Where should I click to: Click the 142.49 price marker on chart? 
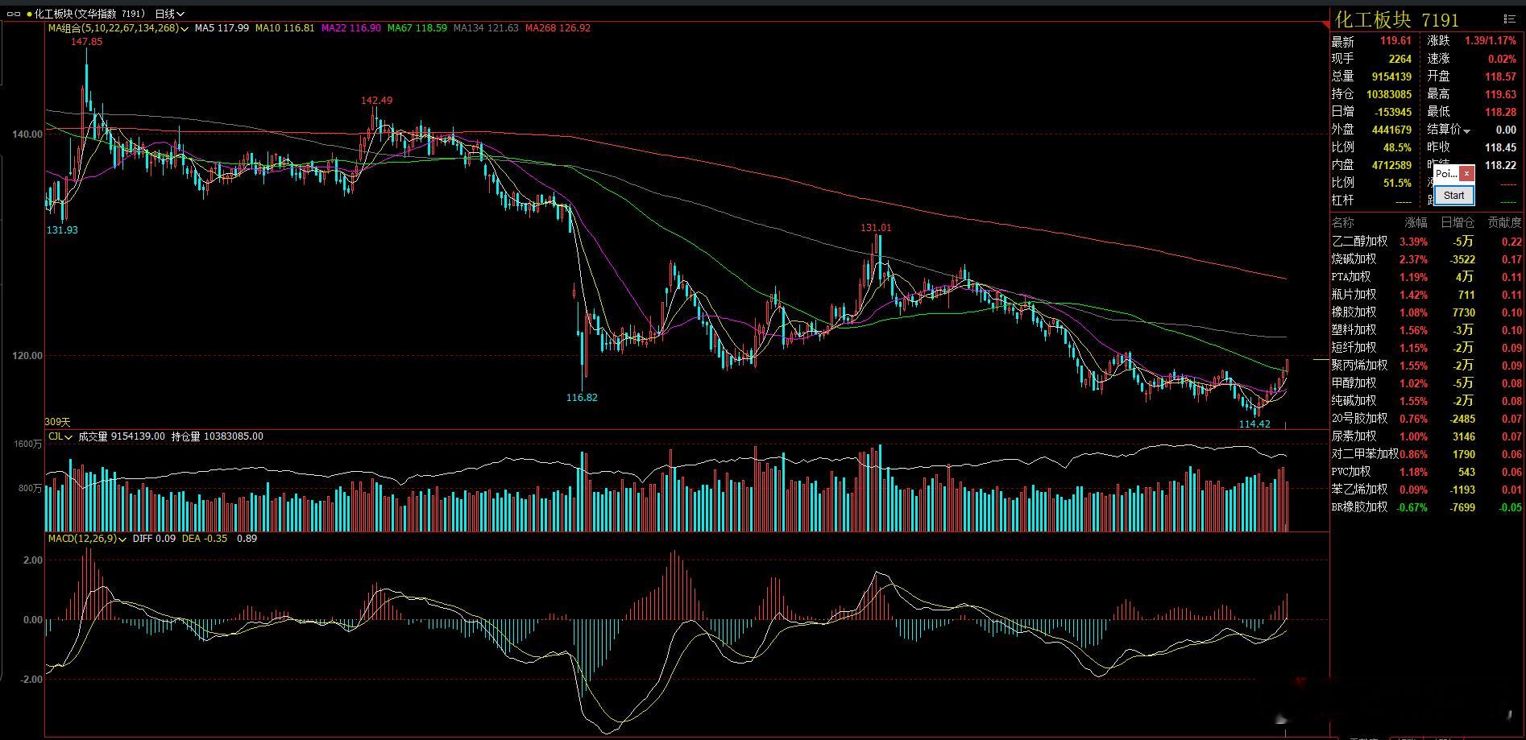377,101
